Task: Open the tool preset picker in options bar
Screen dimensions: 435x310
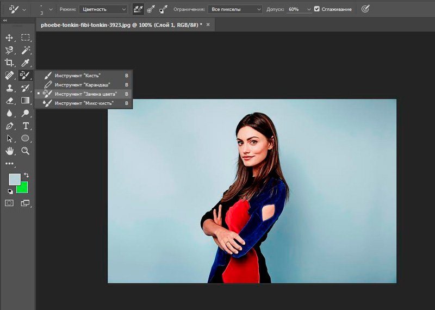Action: pos(17,9)
